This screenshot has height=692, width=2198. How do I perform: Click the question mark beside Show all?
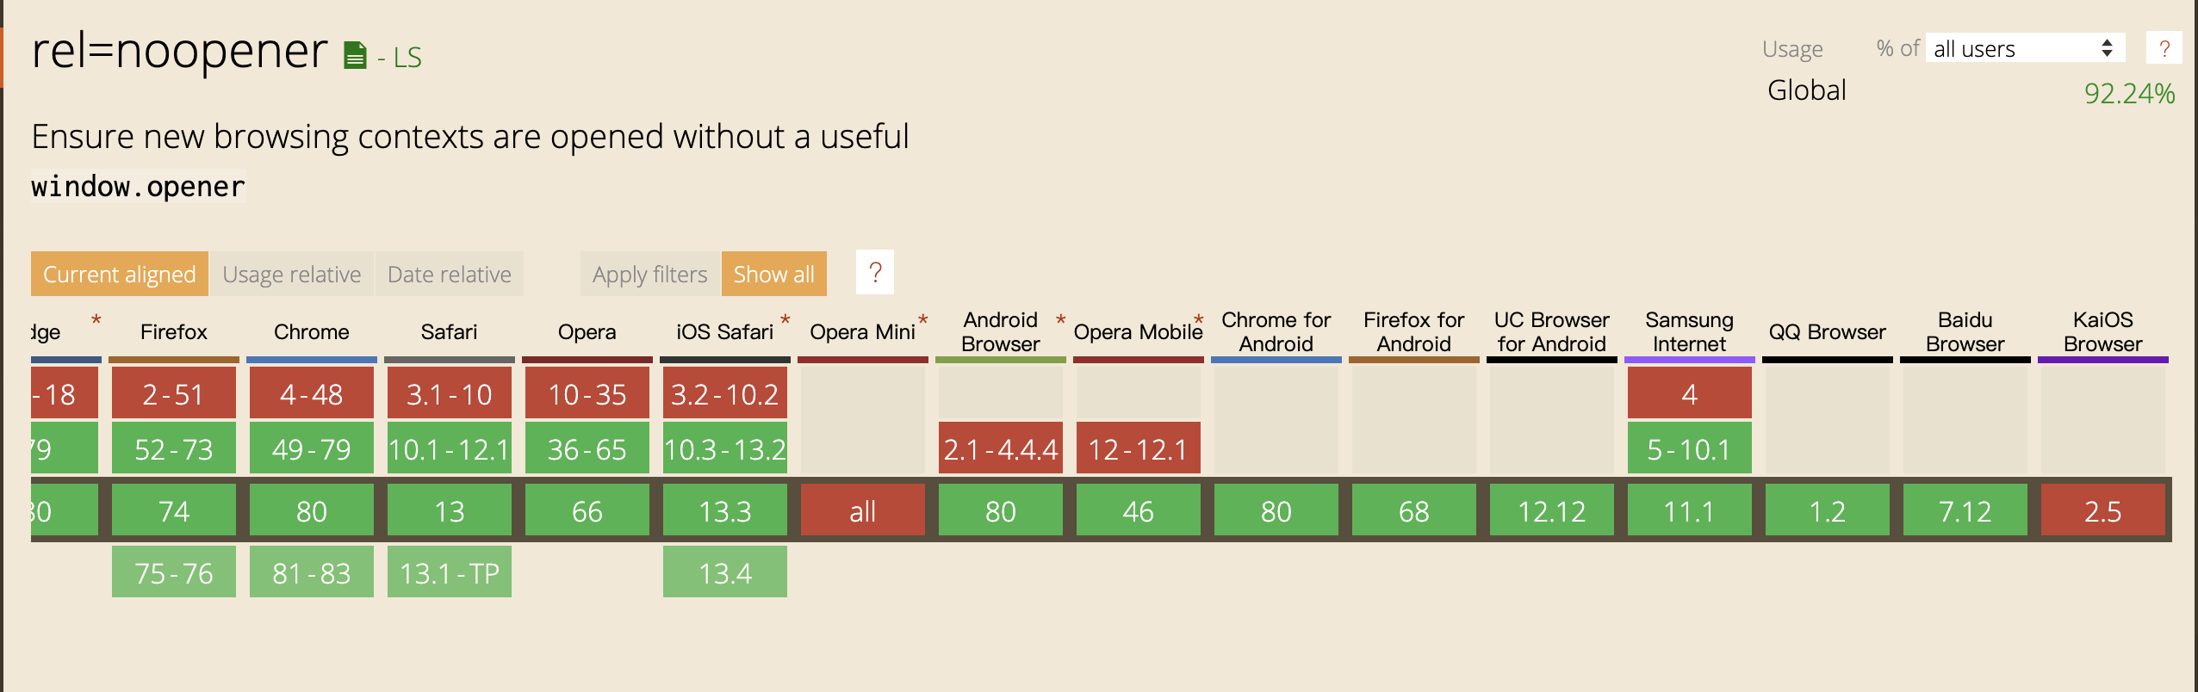pyautogui.click(x=875, y=273)
